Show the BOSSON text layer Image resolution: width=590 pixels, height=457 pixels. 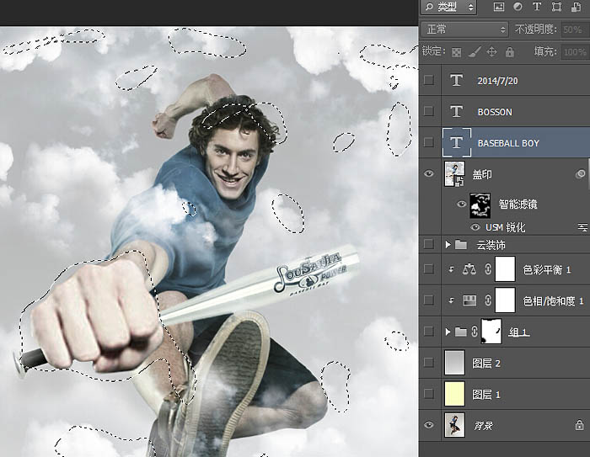(x=428, y=111)
